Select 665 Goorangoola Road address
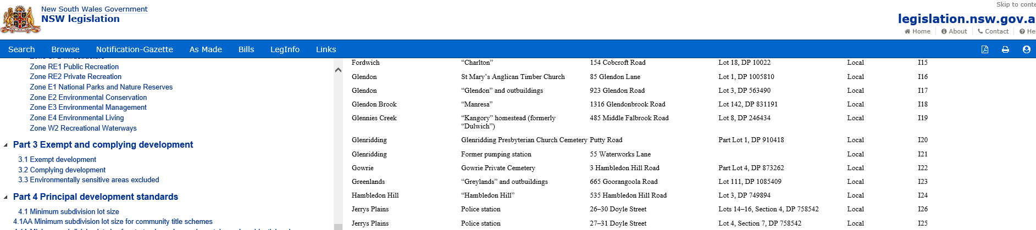Viewport: 1036px width, 230px height. (624, 182)
